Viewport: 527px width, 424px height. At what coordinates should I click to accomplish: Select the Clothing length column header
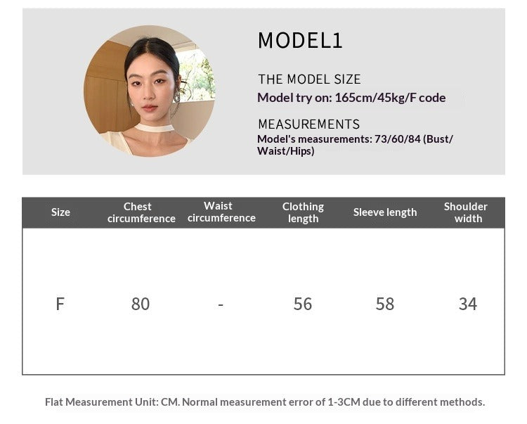303,212
